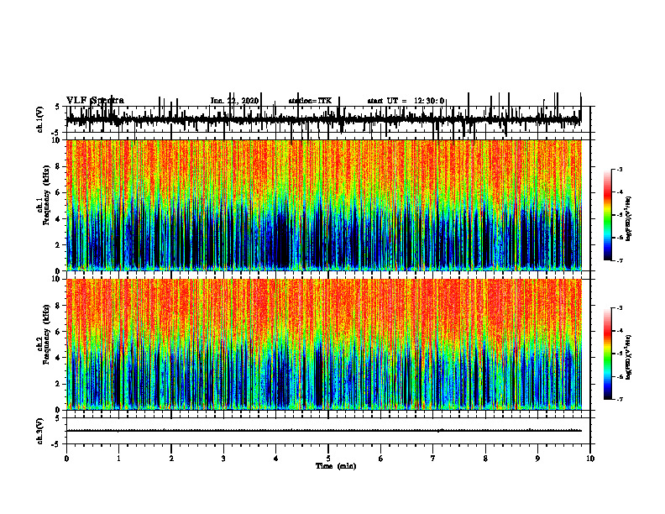Click the ch.3 flat voltage trace
The width and height of the screenshot is (665, 514).
(323, 431)
